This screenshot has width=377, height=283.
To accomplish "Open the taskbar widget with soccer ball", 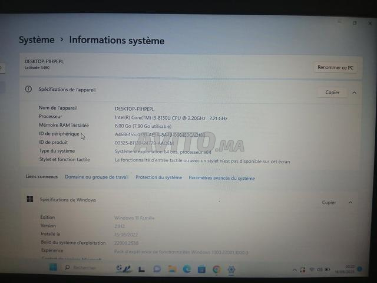I will 123,268.
